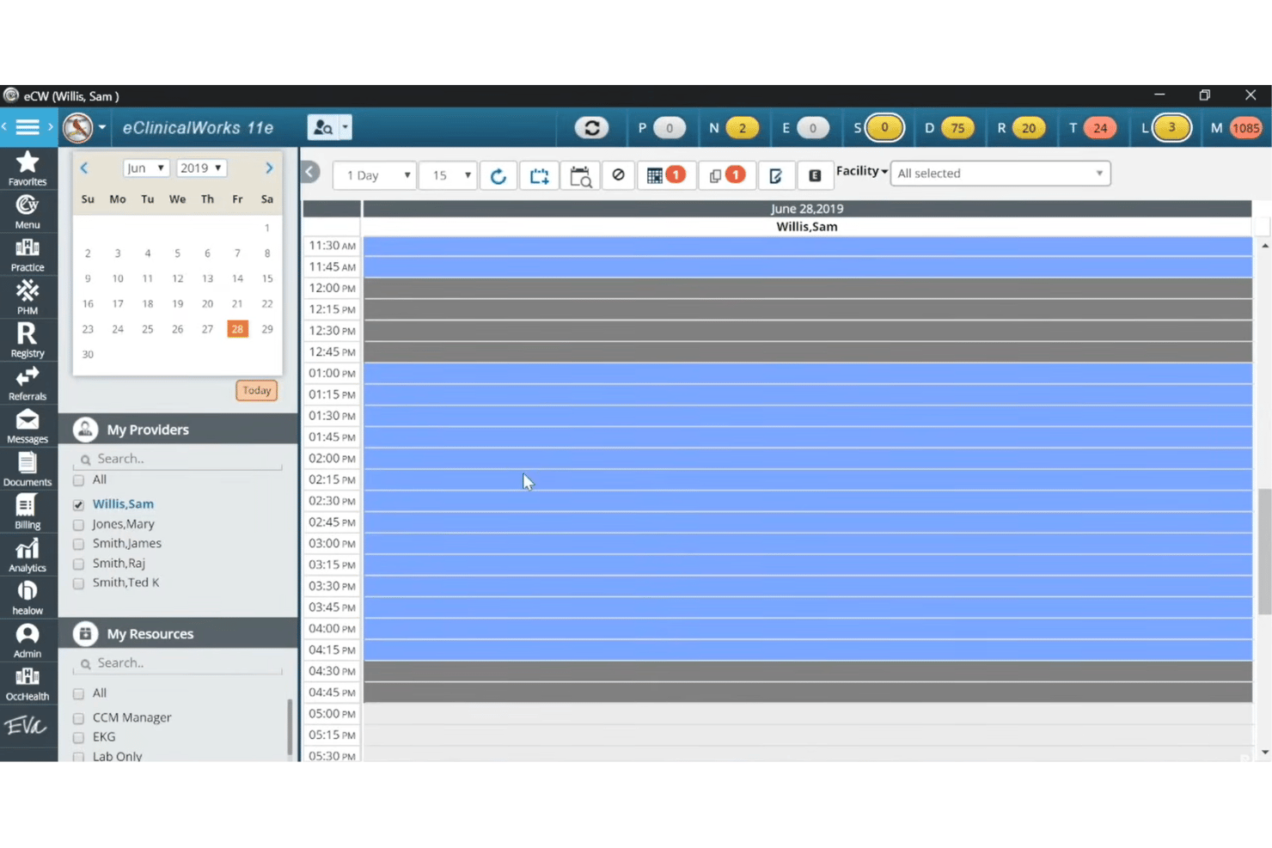This screenshot has width=1272, height=848.
Task: Open the Billing sidebar icon
Action: (28, 512)
